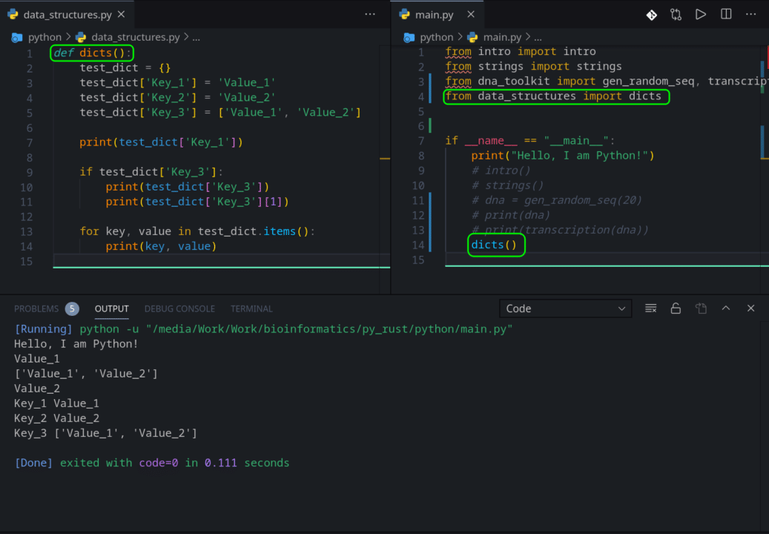Click the ellipsis beside data_structures.py tab
This screenshot has width=769, height=534.
[x=369, y=13]
